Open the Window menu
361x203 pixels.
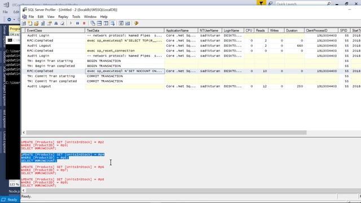[90, 17]
